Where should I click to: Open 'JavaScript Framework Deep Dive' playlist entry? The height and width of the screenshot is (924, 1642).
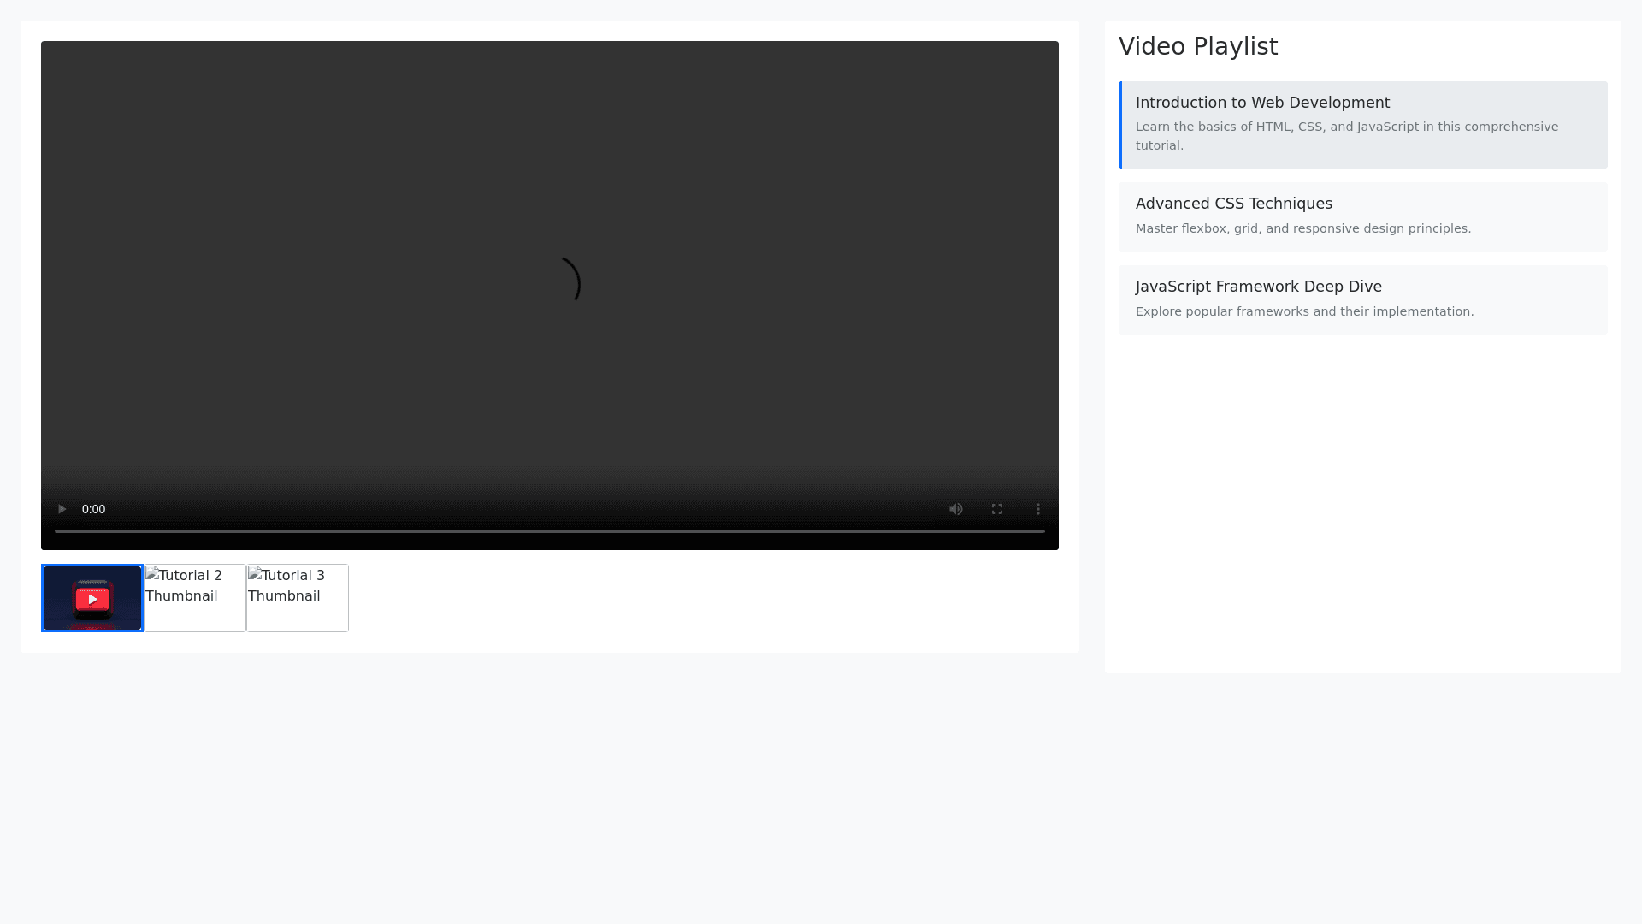pos(1258,287)
